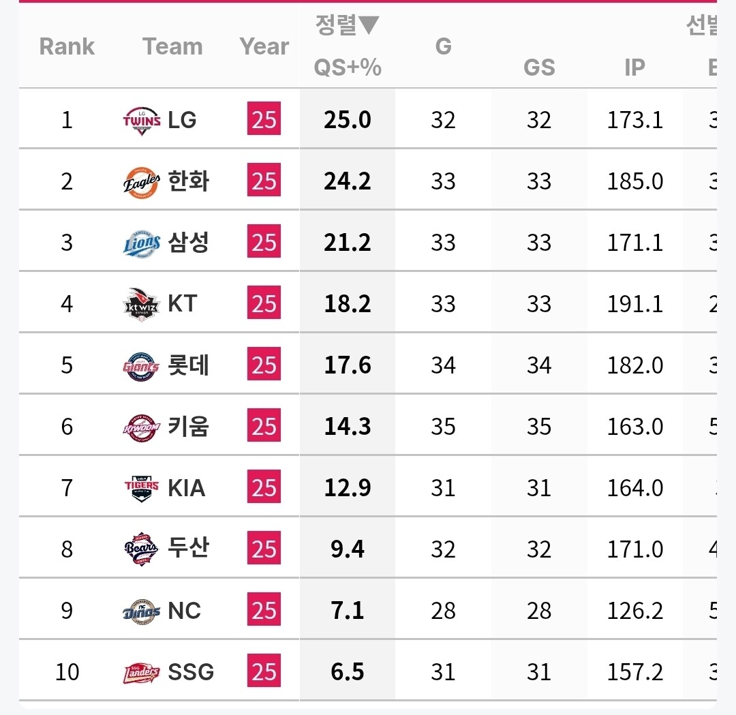Click the Kiwoom Heroes team logo
This screenshot has width=736, height=715.
142,427
